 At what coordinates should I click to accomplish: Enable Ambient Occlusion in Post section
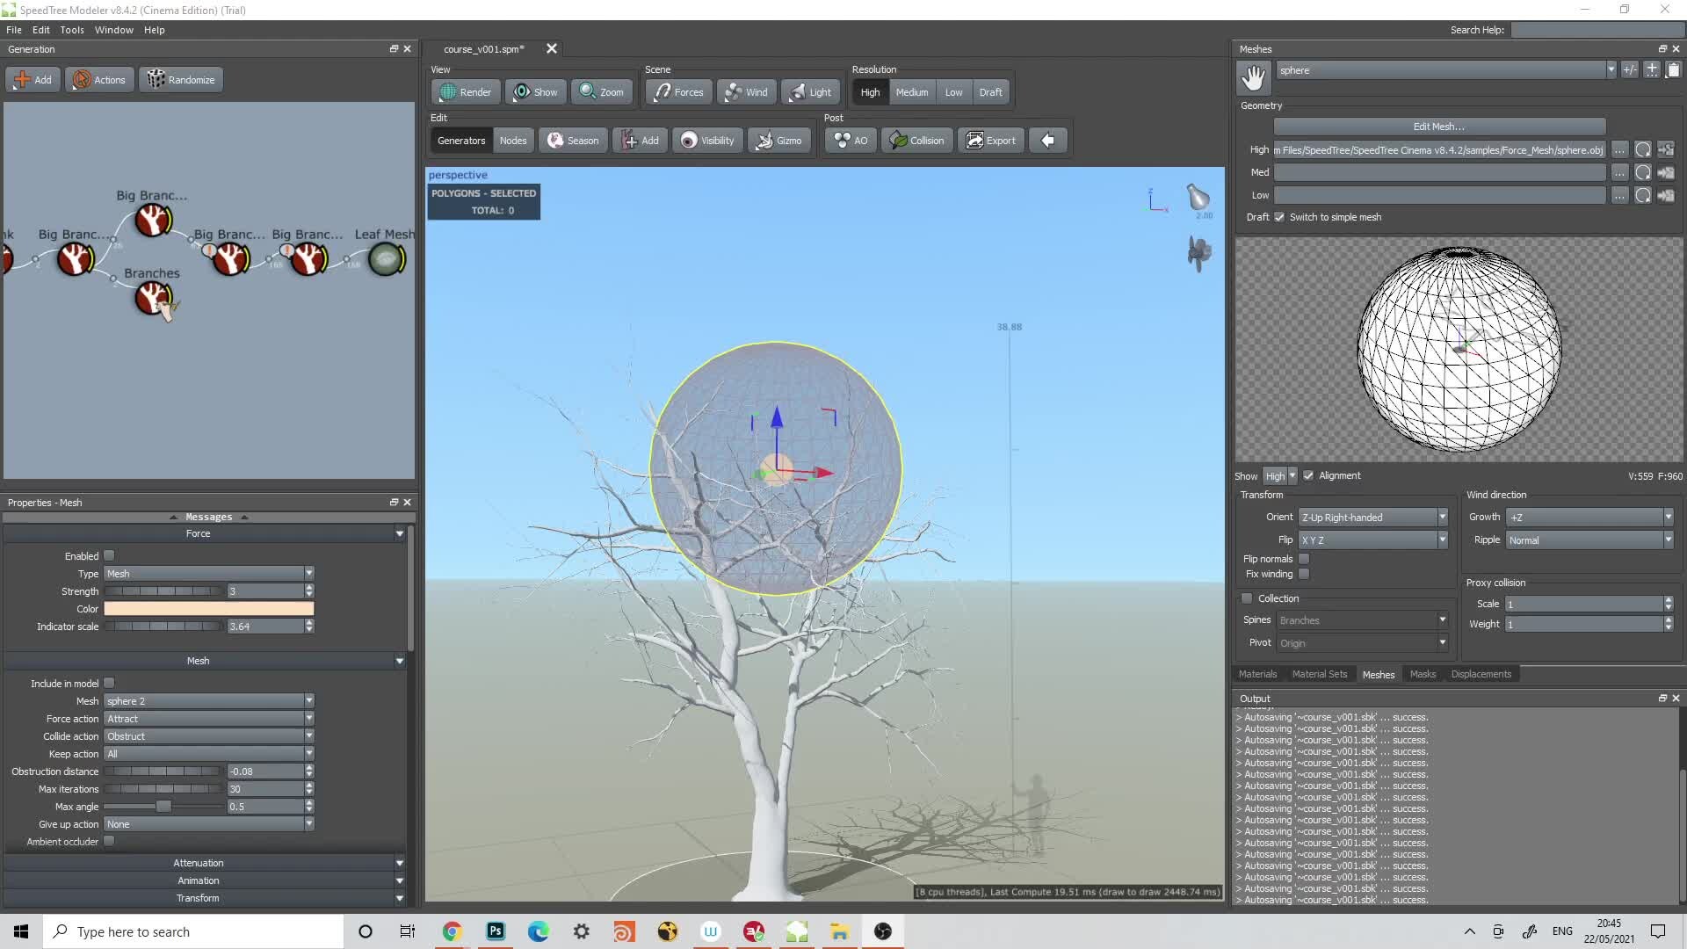849,140
